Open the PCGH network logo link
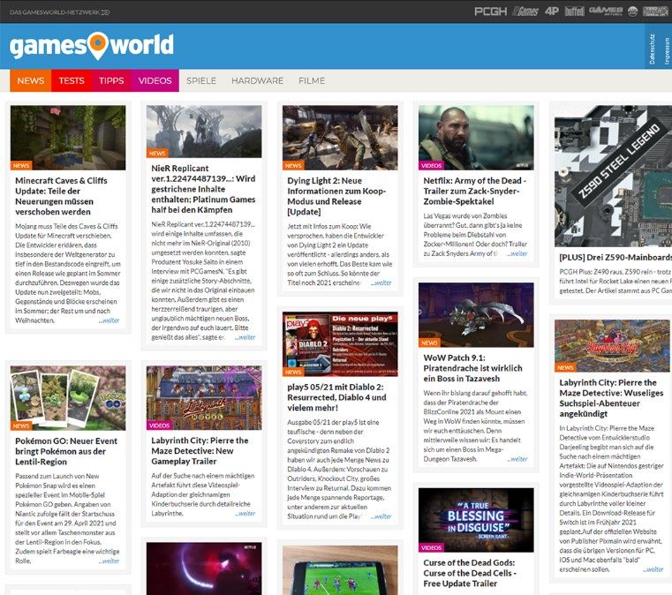 point(490,11)
